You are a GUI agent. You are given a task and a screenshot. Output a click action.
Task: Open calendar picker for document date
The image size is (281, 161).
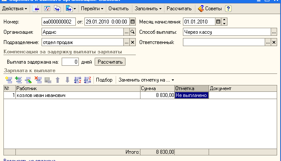click(133, 22)
